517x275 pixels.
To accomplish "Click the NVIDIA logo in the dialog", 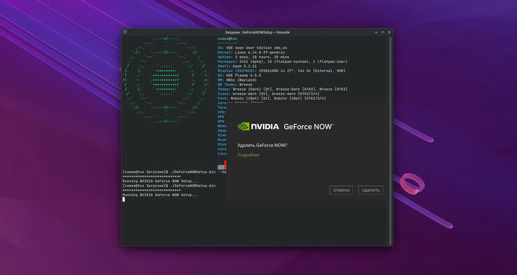I will 258,126.
